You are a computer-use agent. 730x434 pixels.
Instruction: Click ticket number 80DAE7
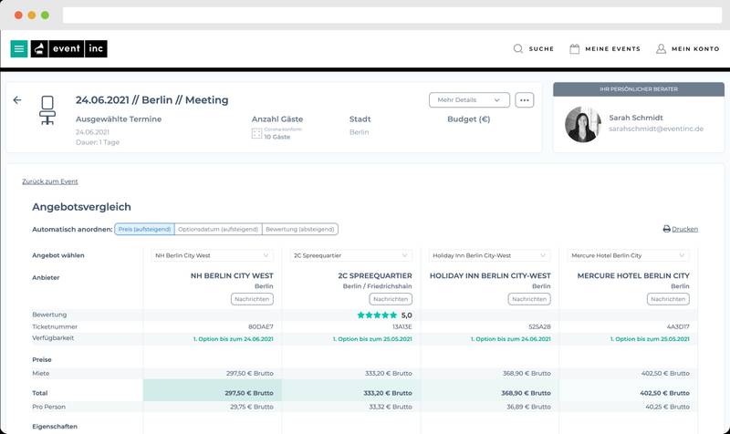261,326
